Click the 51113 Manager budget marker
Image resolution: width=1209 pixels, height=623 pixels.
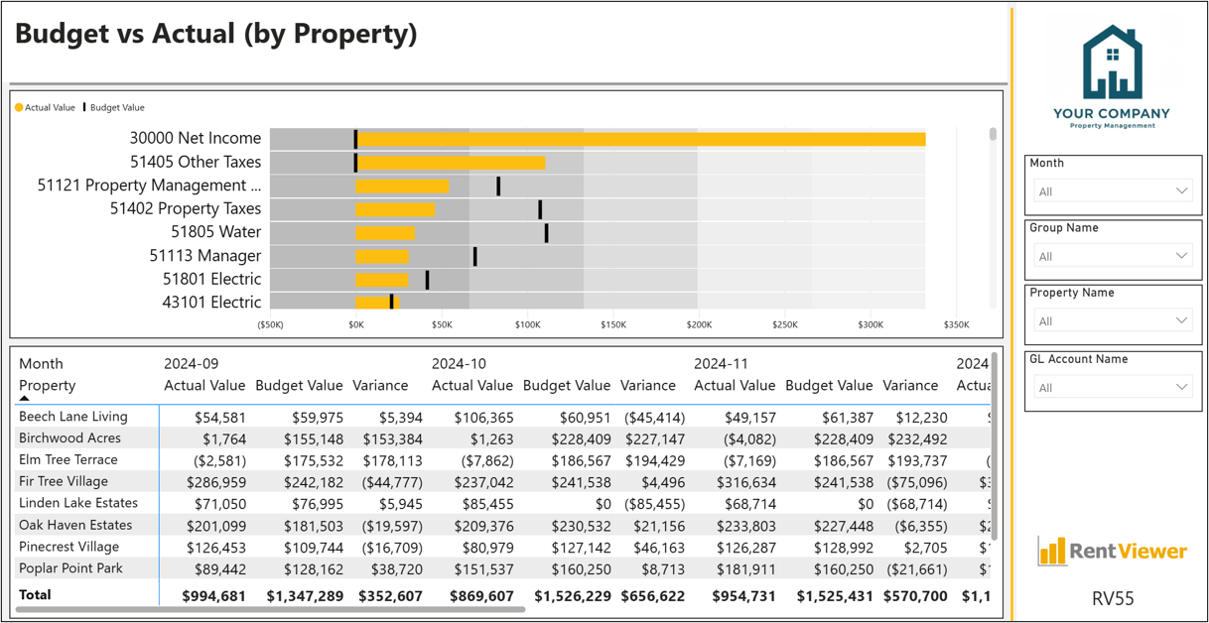pyautogui.click(x=475, y=257)
